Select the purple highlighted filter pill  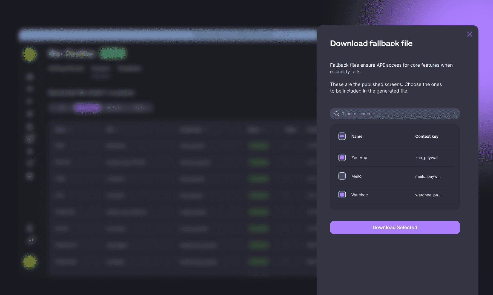(87, 107)
